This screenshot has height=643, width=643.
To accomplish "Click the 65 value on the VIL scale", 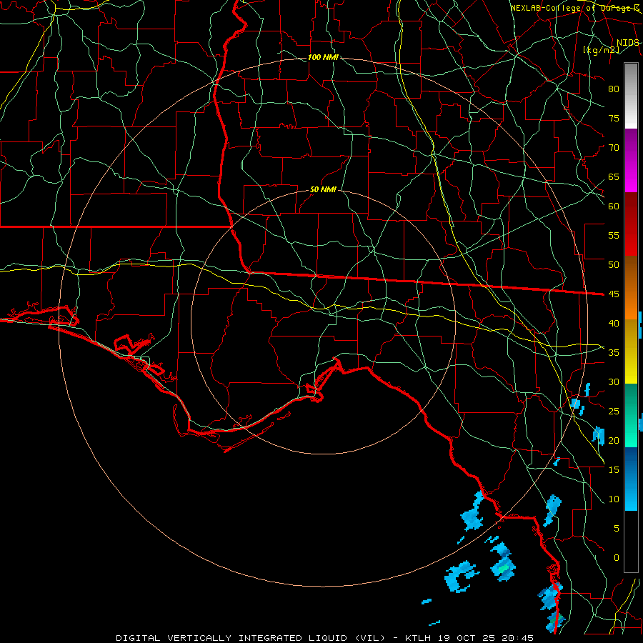I will (x=614, y=177).
